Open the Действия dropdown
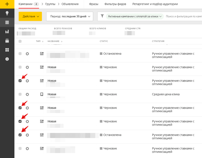The height and width of the screenshot is (158, 202). point(30,16)
